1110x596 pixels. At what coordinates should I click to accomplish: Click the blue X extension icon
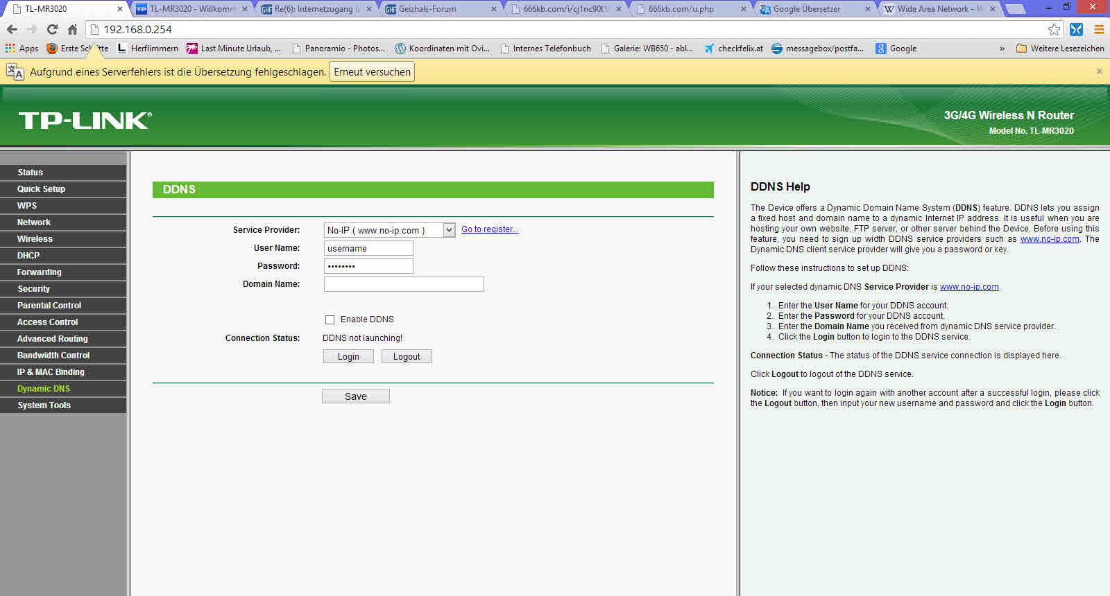(1076, 29)
